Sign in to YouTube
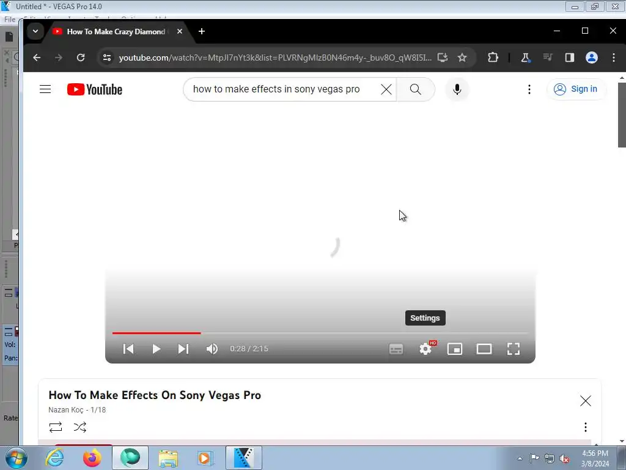 (x=576, y=89)
